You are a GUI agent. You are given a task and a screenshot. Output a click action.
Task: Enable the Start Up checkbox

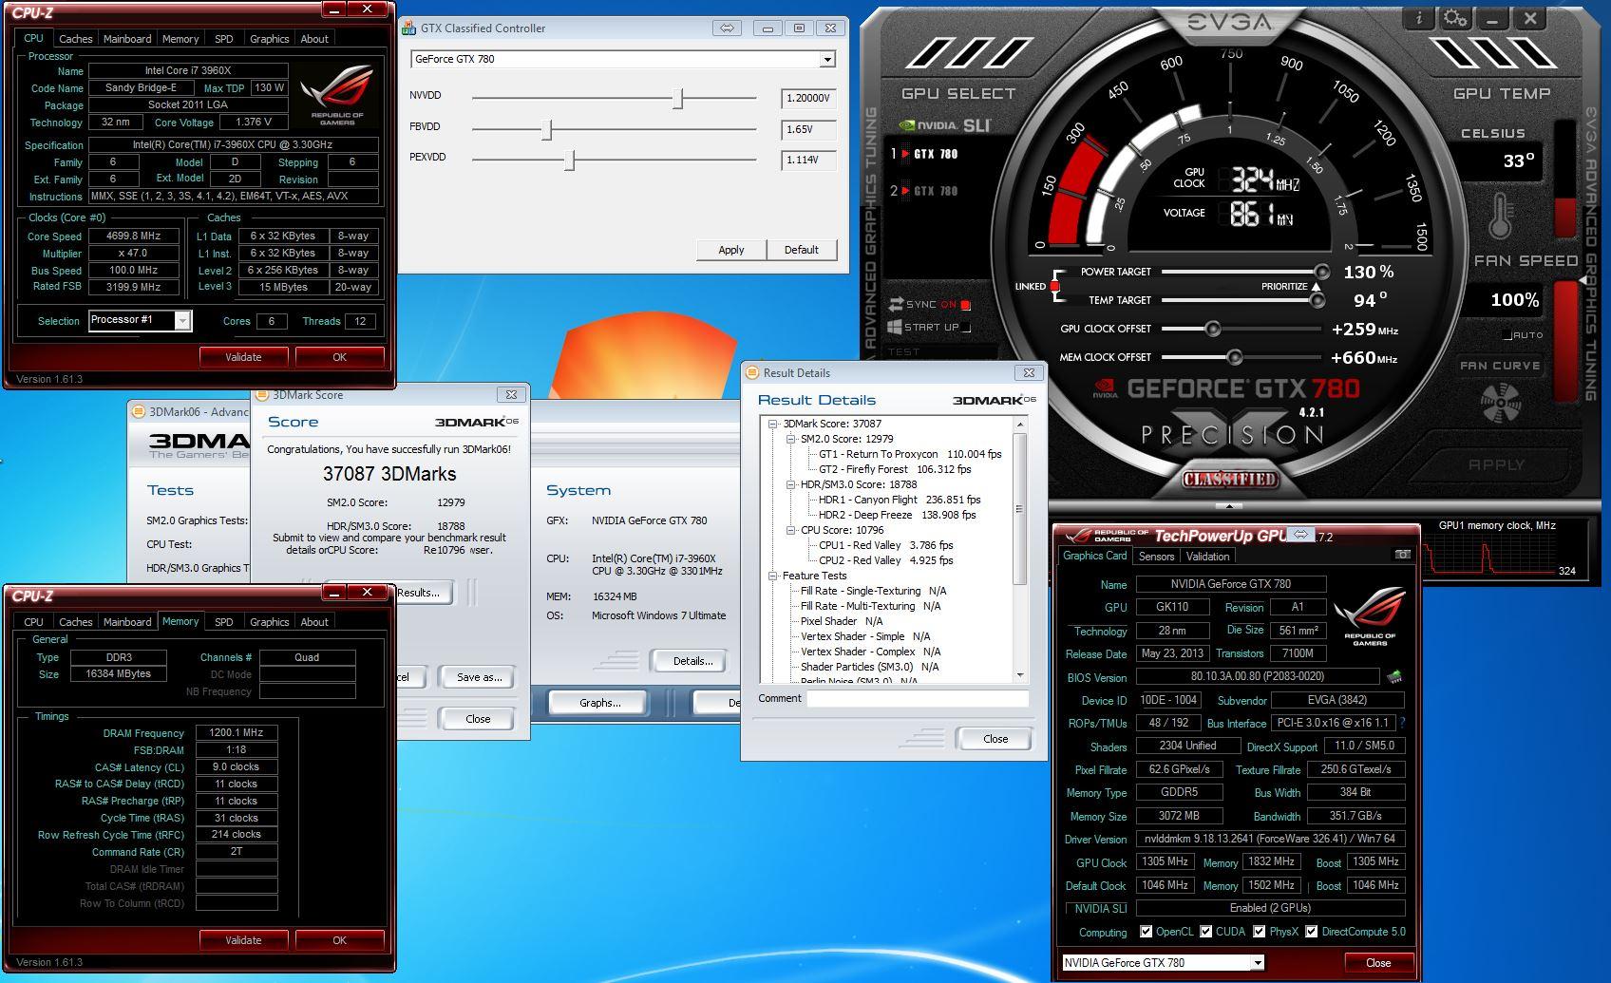click(966, 327)
